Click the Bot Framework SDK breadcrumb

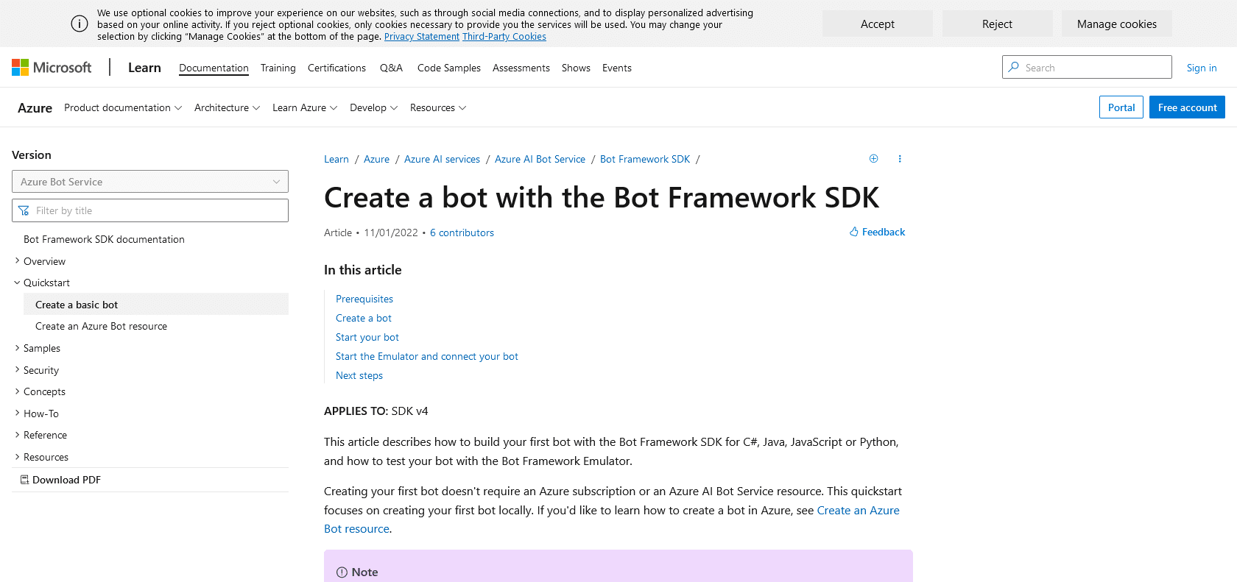[x=645, y=159]
